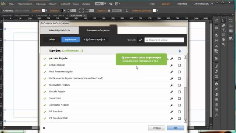Open the Заливка в браузере dropdown arrow
The height and width of the screenshot is (133, 236).
157,10
